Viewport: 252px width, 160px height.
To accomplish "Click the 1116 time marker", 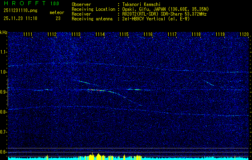I will pos(148,34).
